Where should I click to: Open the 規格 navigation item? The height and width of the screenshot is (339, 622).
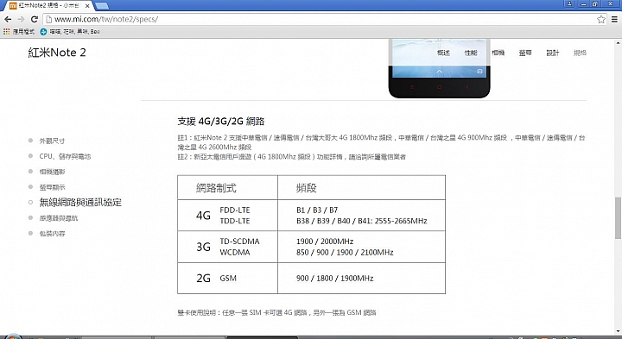[x=580, y=53]
